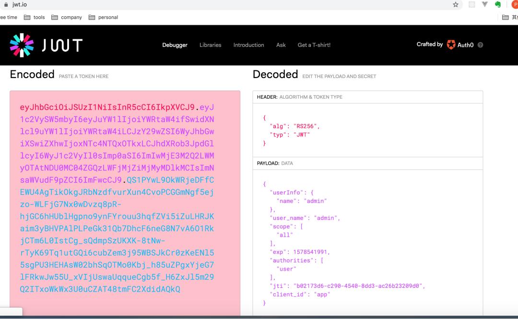The width and height of the screenshot is (518, 319).
Task: Open the tools bookmark folder
Action: pyautogui.click(x=35, y=17)
